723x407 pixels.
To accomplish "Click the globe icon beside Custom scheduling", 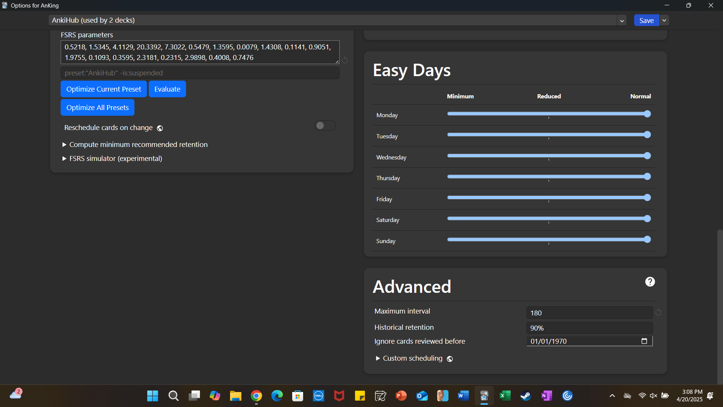I will (x=450, y=359).
